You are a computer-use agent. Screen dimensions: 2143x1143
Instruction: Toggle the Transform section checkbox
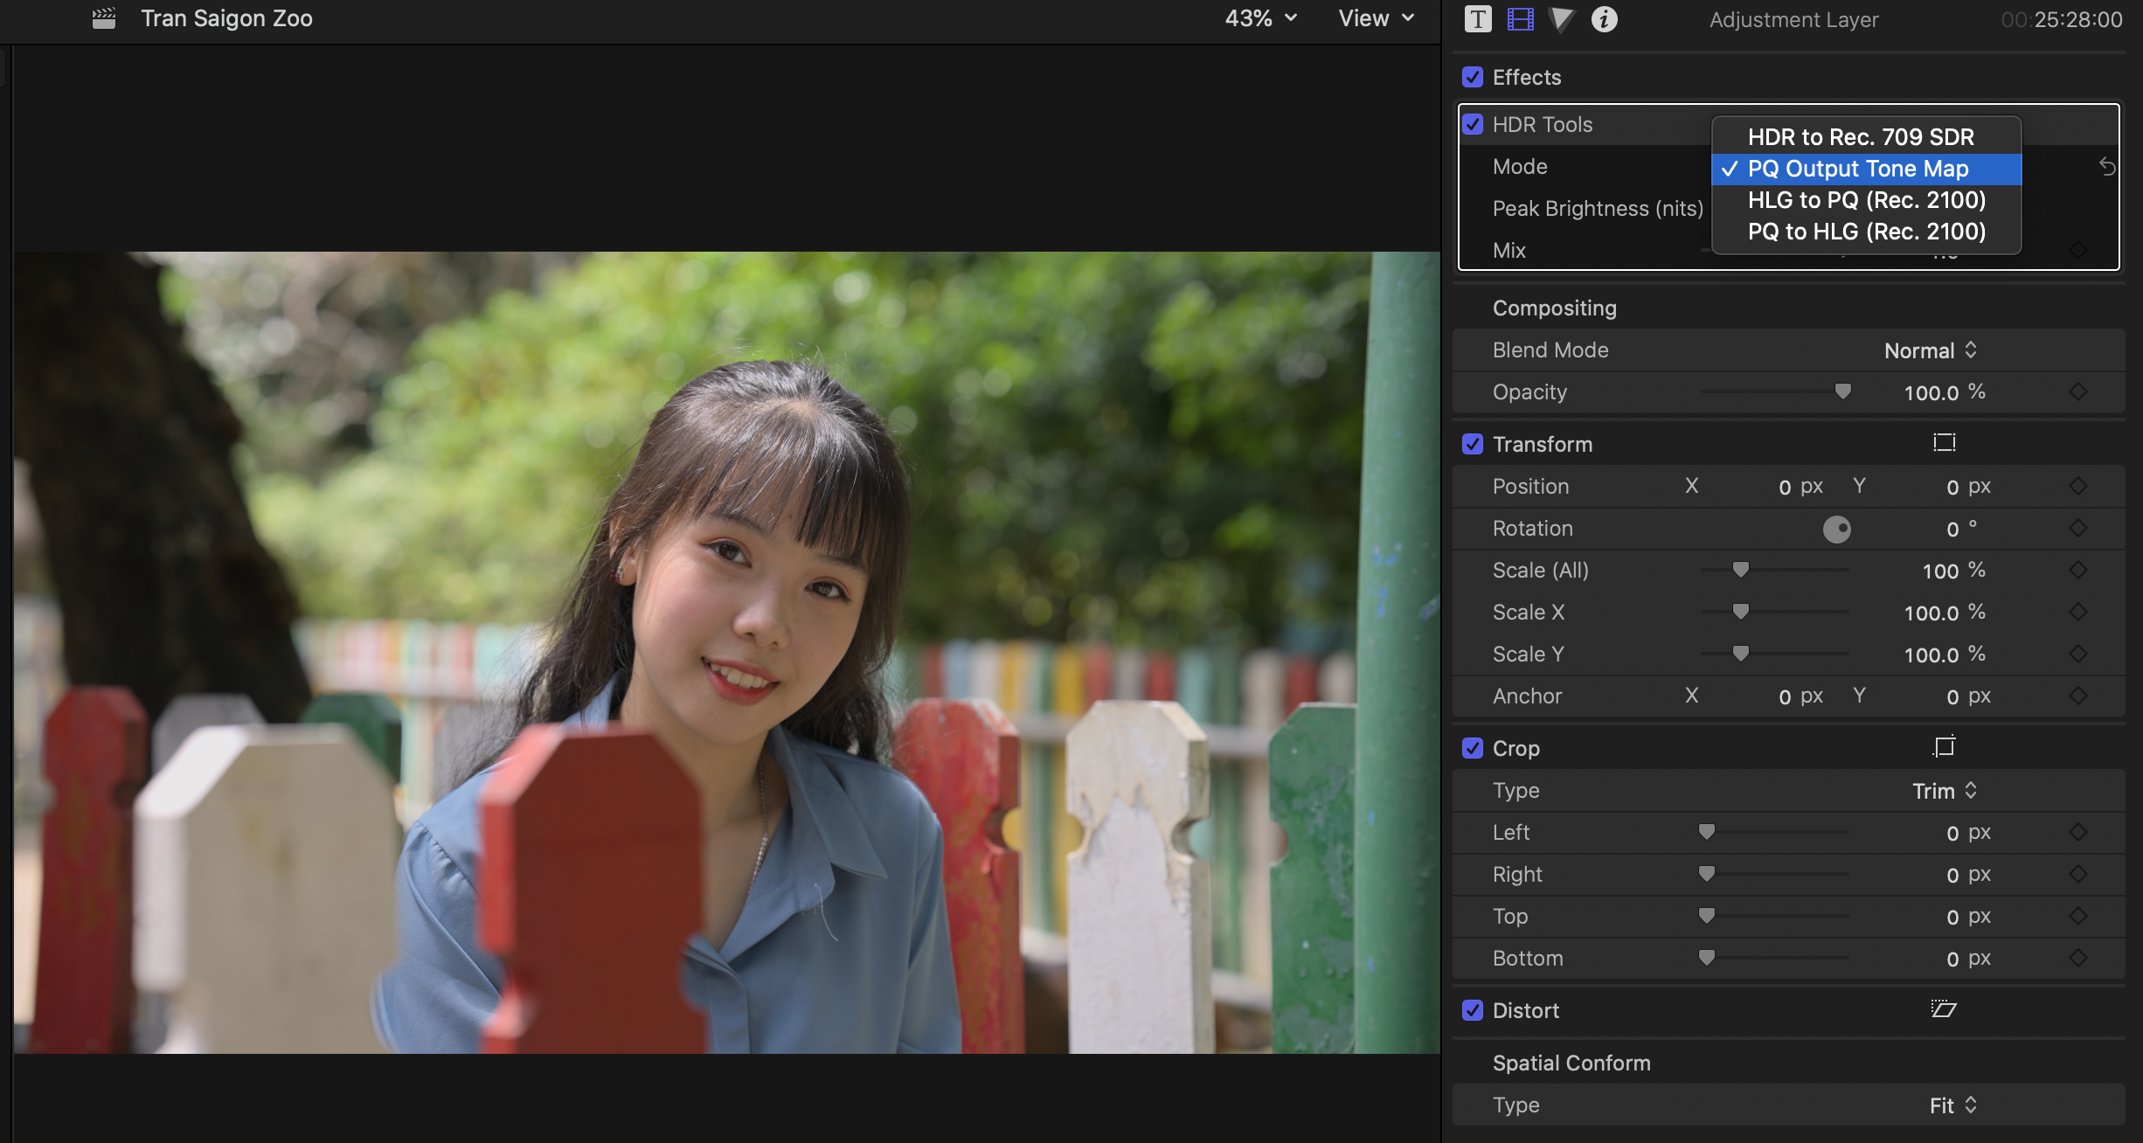1473,445
